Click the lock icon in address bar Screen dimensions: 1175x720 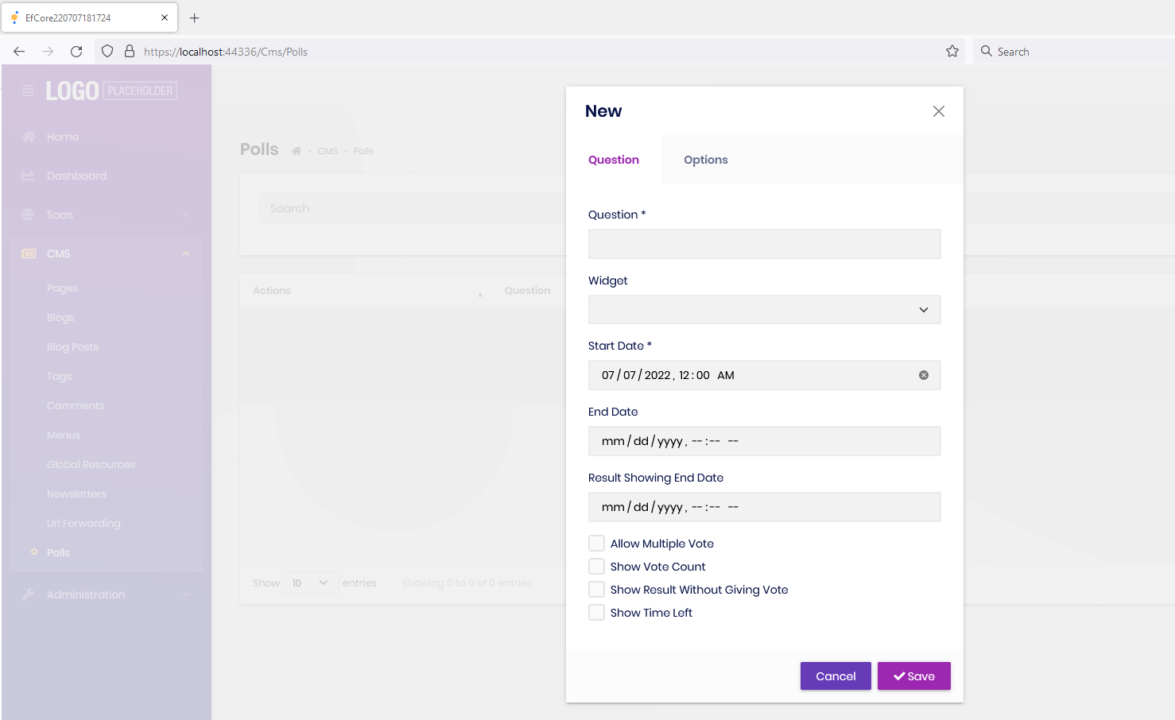pos(130,52)
